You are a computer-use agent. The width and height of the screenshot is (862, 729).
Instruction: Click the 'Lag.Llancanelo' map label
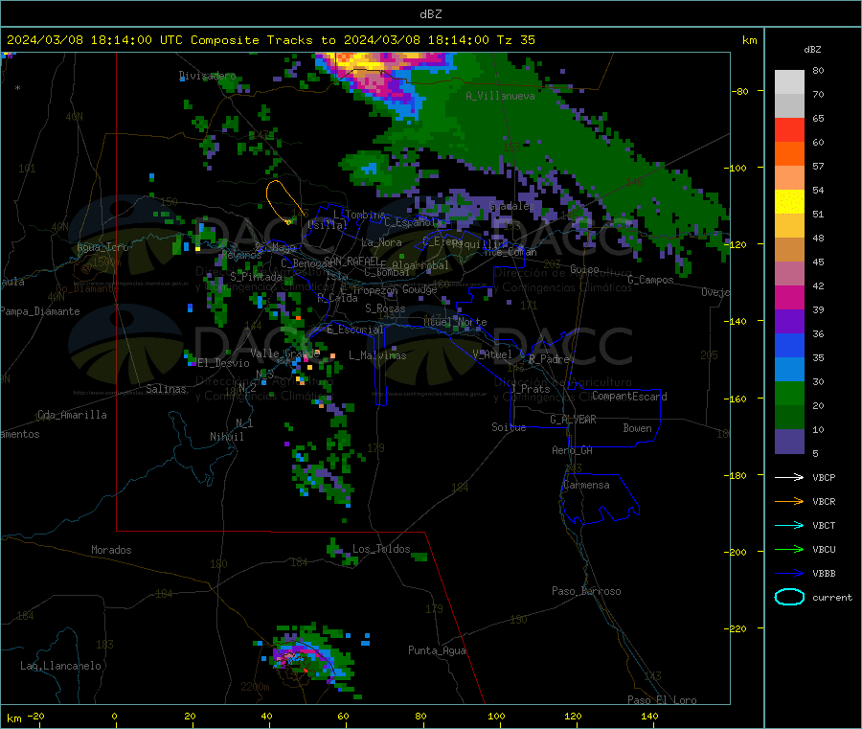60,666
